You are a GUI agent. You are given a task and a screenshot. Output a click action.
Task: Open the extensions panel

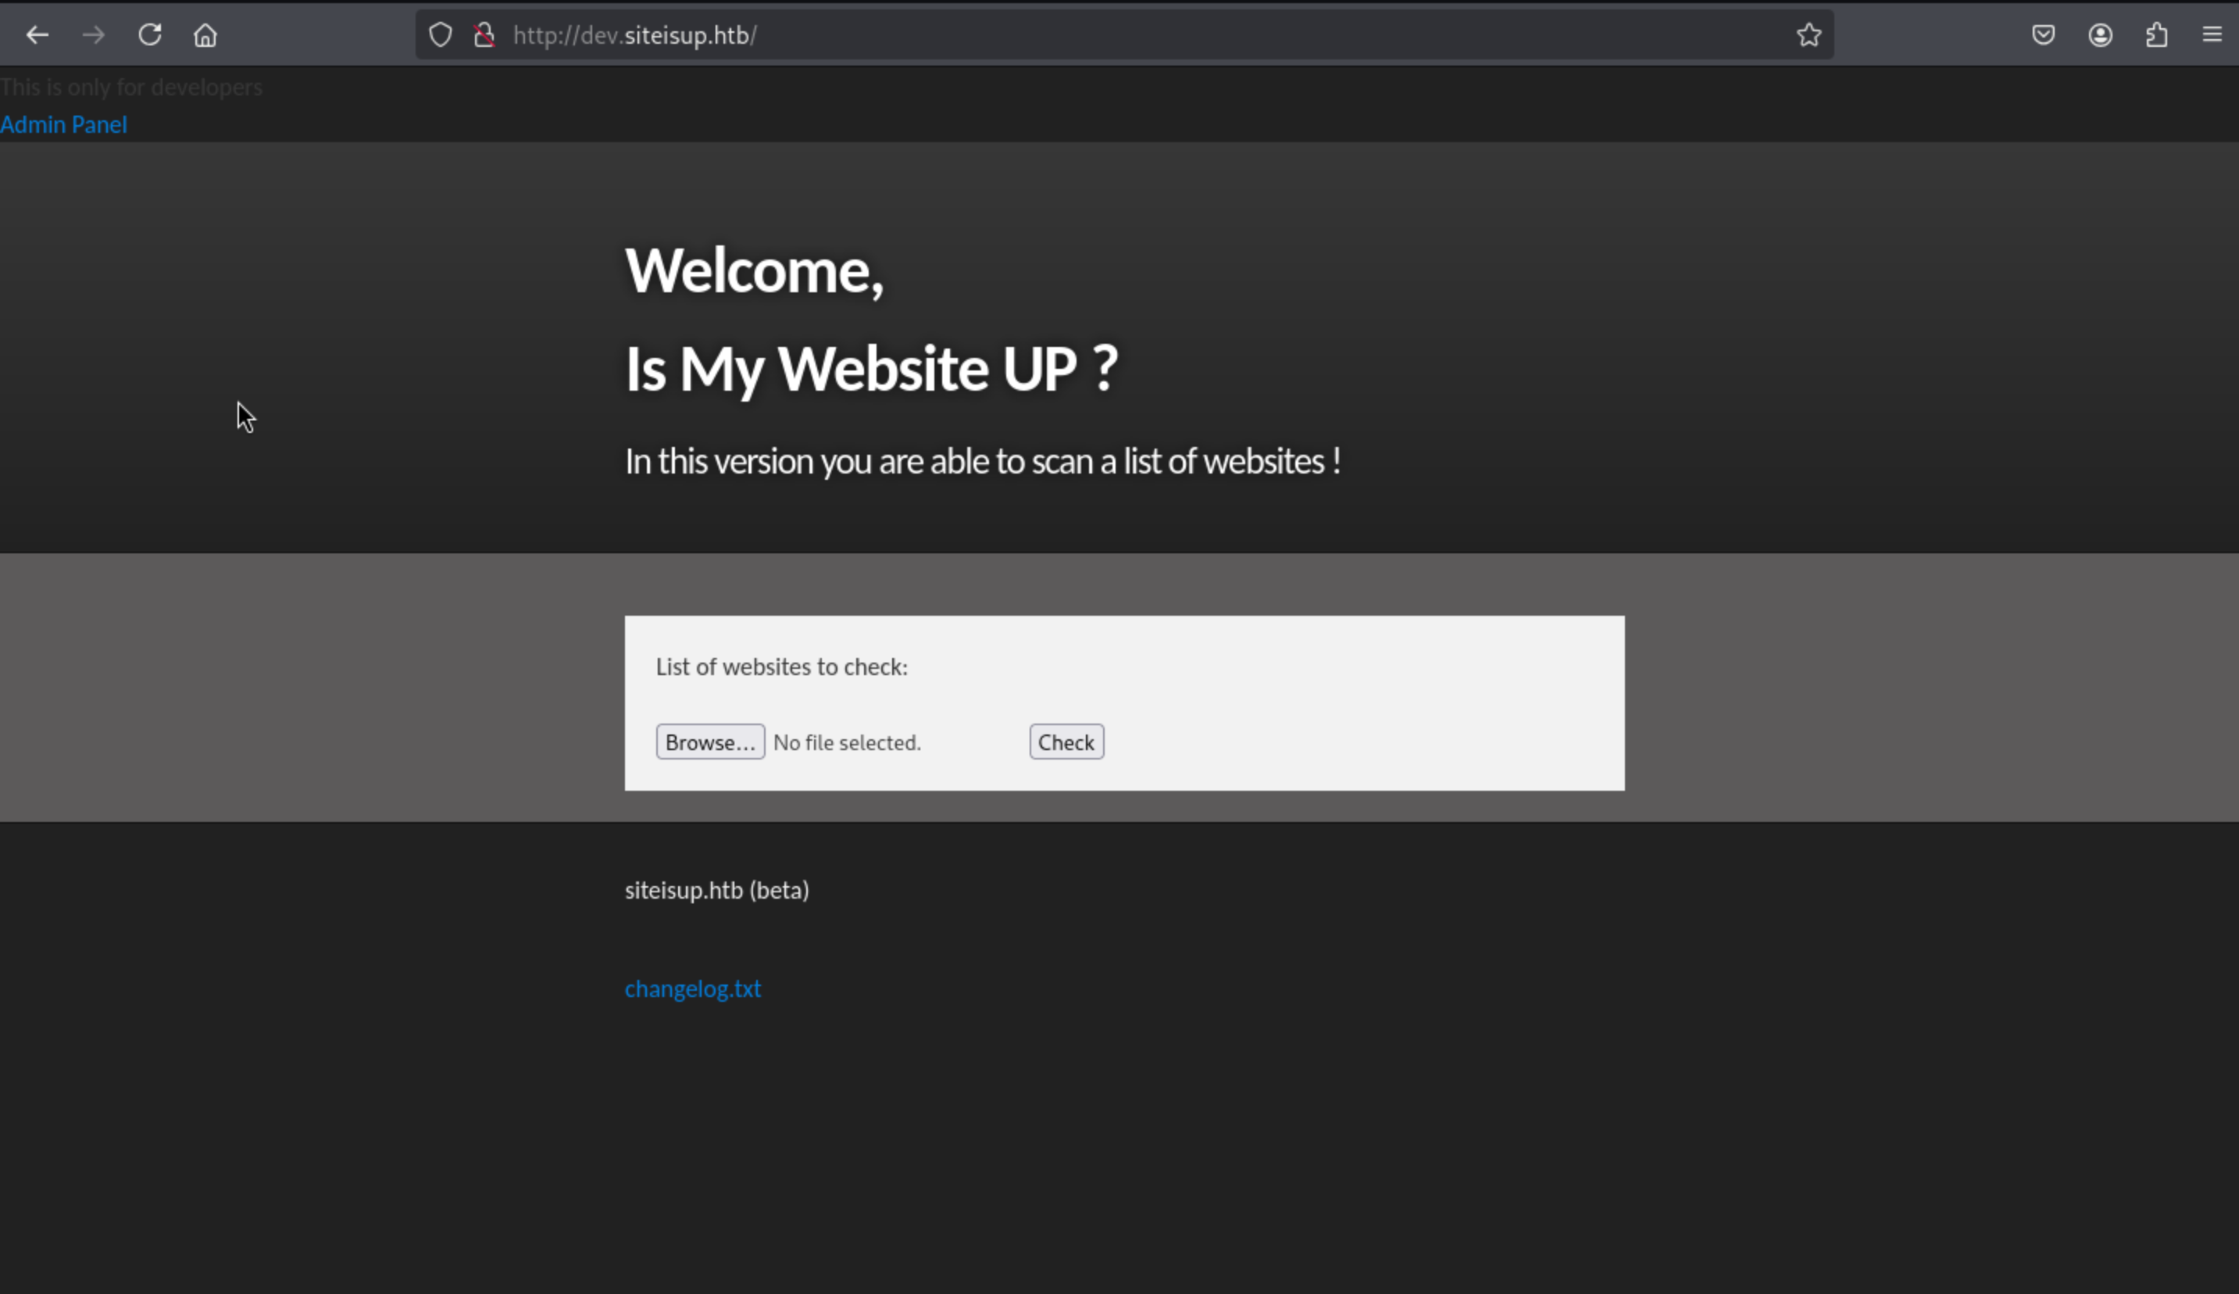click(x=2156, y=35)
